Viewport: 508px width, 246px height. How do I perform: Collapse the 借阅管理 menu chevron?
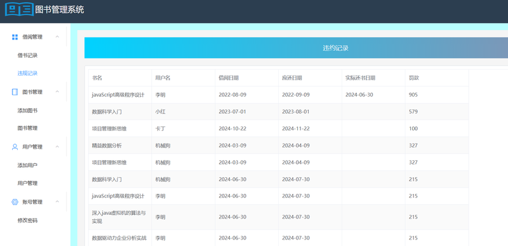pyautogui.click(x=57, y=37)
